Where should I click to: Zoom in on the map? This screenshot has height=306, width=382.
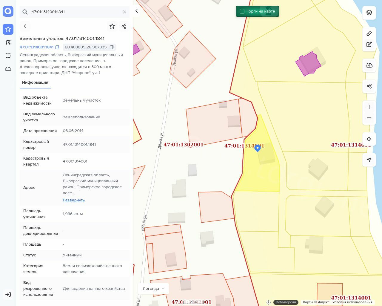click(369, 107)
